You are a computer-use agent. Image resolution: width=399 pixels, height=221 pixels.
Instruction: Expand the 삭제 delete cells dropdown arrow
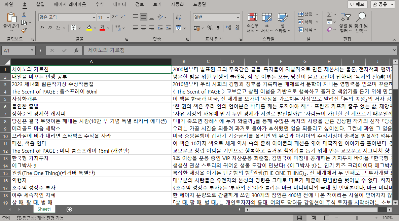317,22
